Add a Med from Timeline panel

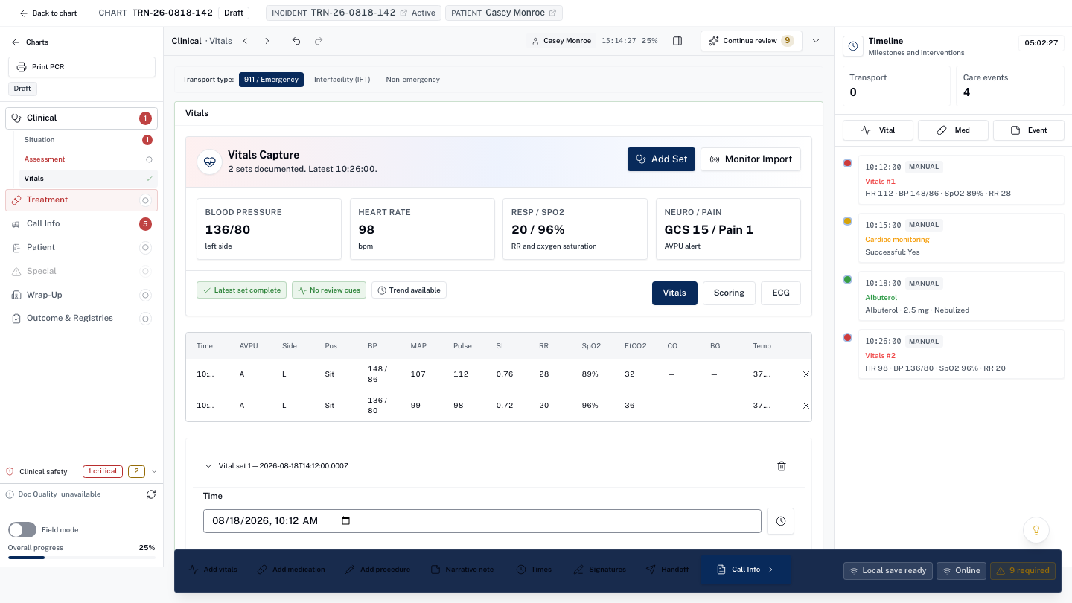click(x=954, y=130)
